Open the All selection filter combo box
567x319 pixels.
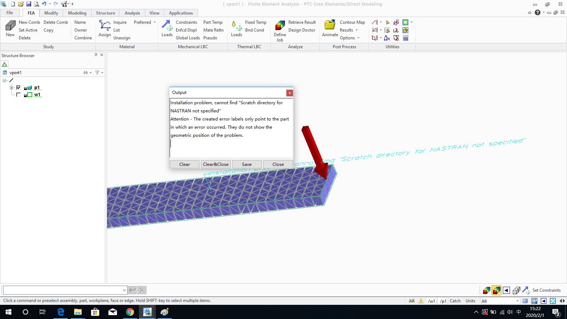click(500, 301)
